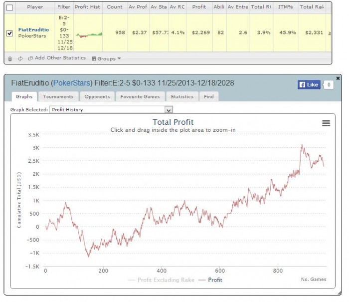Click the refresh icon below the table

tap(20, 58)
